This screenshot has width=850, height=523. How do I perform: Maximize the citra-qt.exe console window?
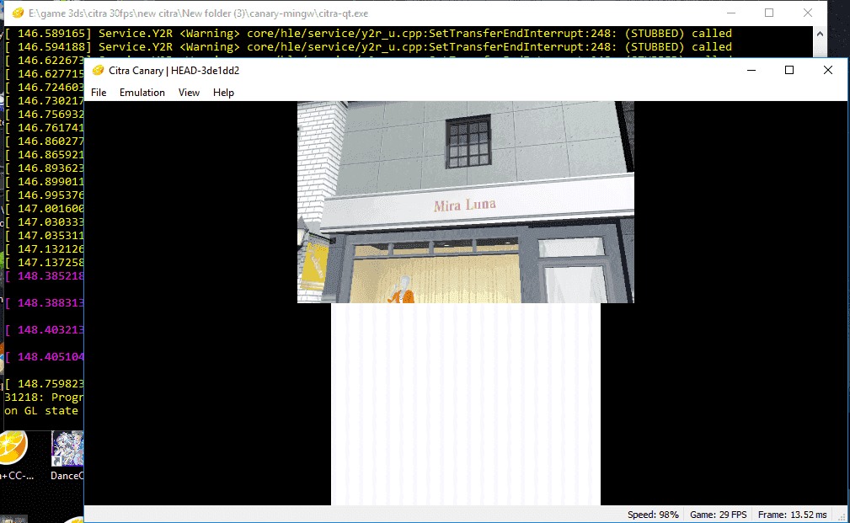click(769, 13)
